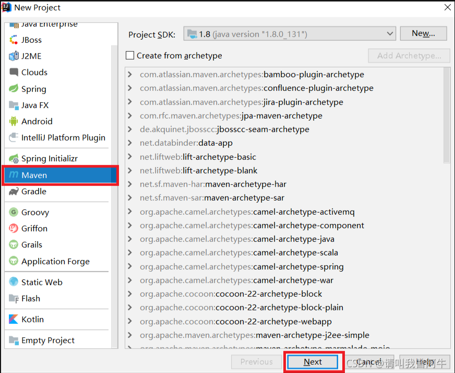This screenshot has width=455, height=373.
Task: Click the Griffon icon
Action: (14, 228)
